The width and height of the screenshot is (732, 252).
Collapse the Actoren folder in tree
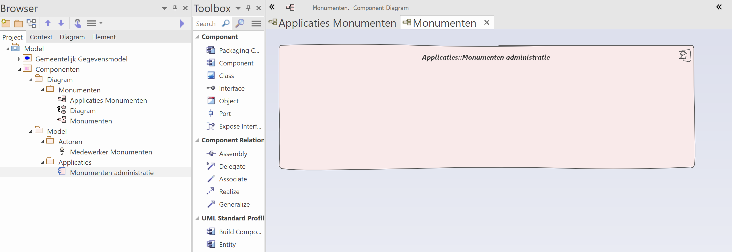click(x=42, y=142)
